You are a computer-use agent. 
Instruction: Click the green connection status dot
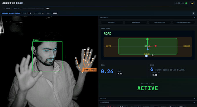click(x=186, y=3)
